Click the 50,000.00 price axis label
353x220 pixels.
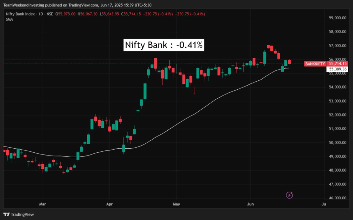337,142
